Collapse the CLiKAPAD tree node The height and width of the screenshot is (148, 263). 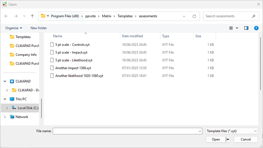click(x=5, y=81)
